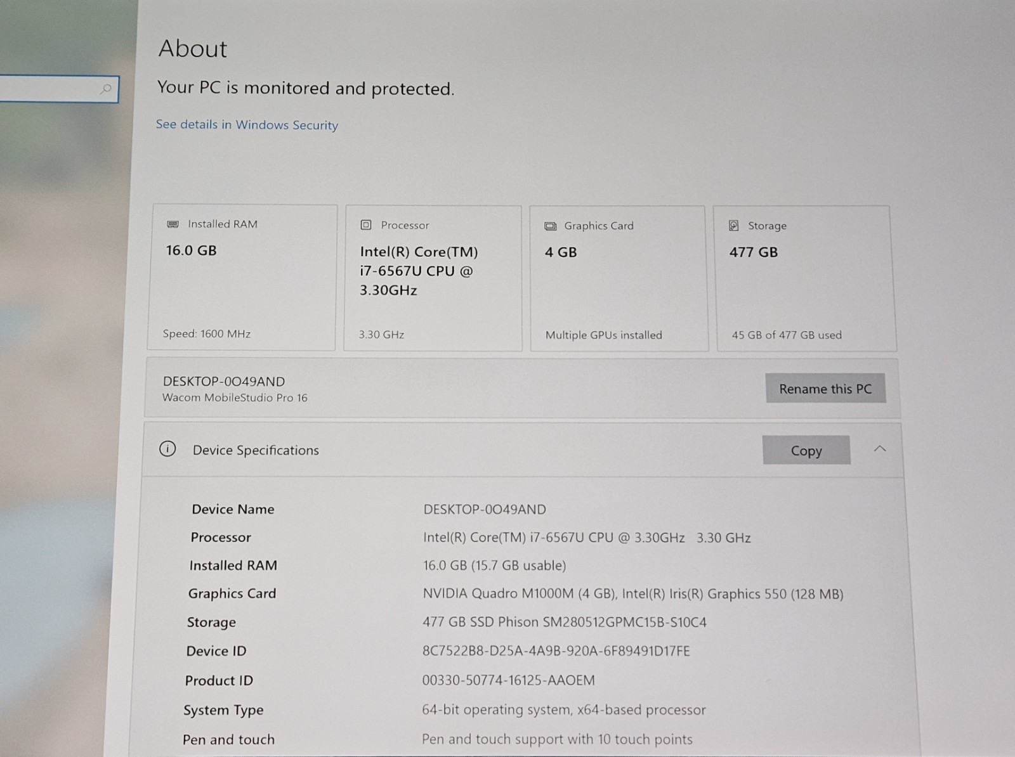
Task: Collapse the Device Specifications section
Action: pos(880,449)
